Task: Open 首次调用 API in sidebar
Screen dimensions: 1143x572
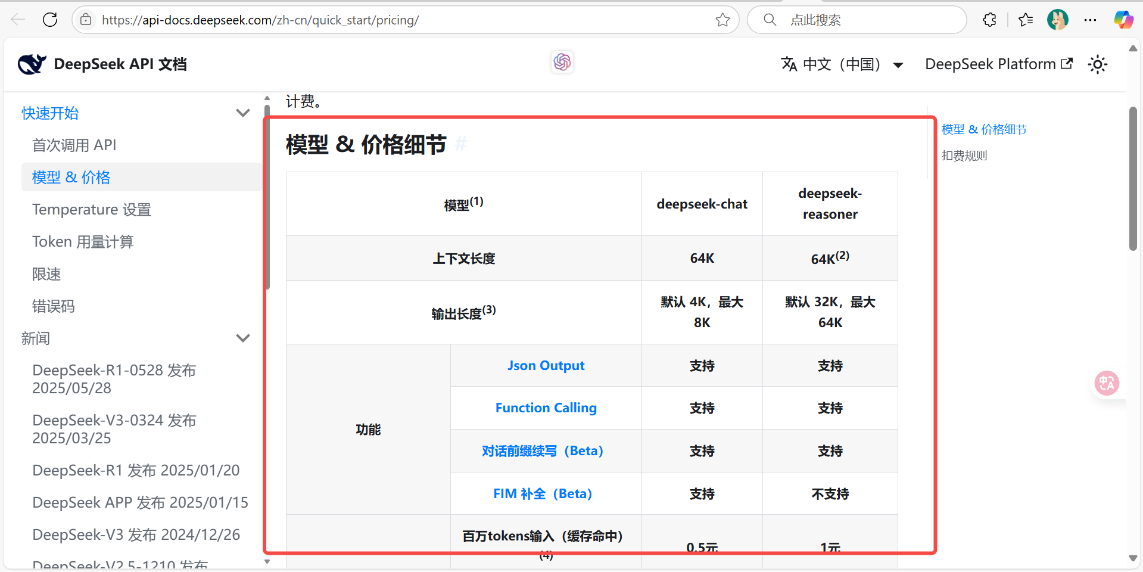Action: 74,145
